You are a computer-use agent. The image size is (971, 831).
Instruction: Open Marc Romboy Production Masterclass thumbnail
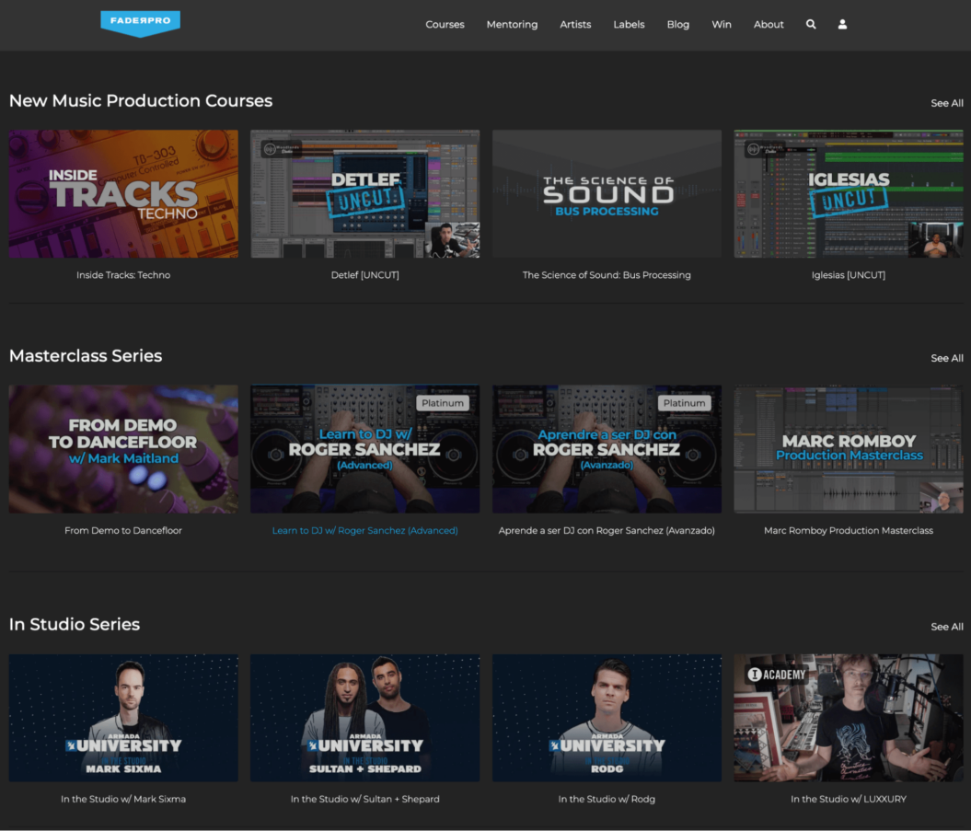849,449
